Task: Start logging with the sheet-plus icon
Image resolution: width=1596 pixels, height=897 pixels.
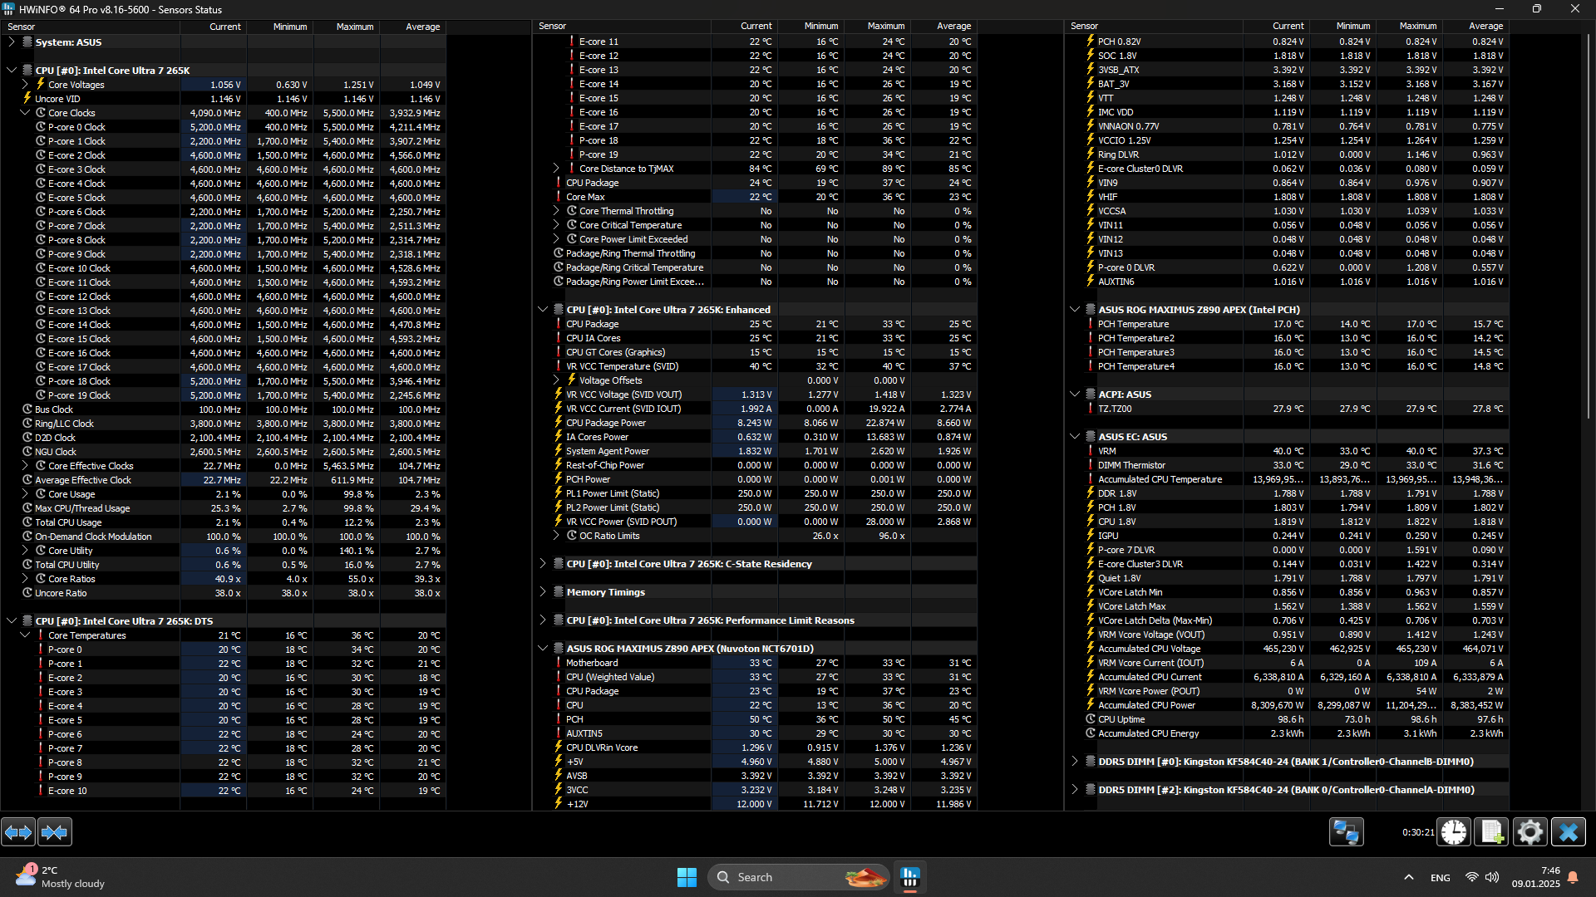Action: click(x=1492, y=831)
